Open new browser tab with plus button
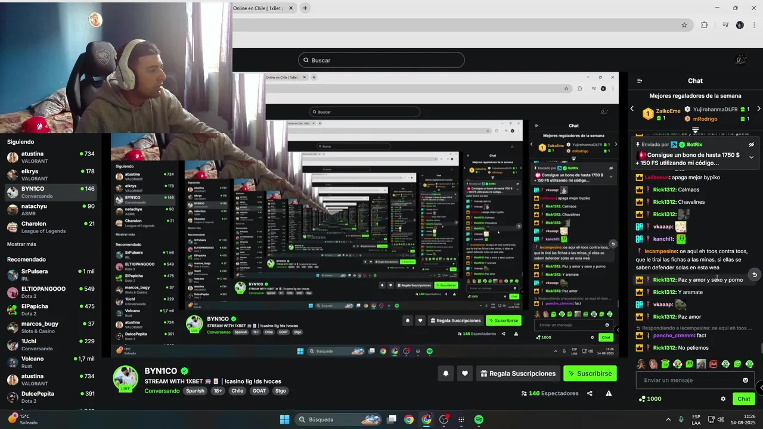763x429 pixels. 305,8
